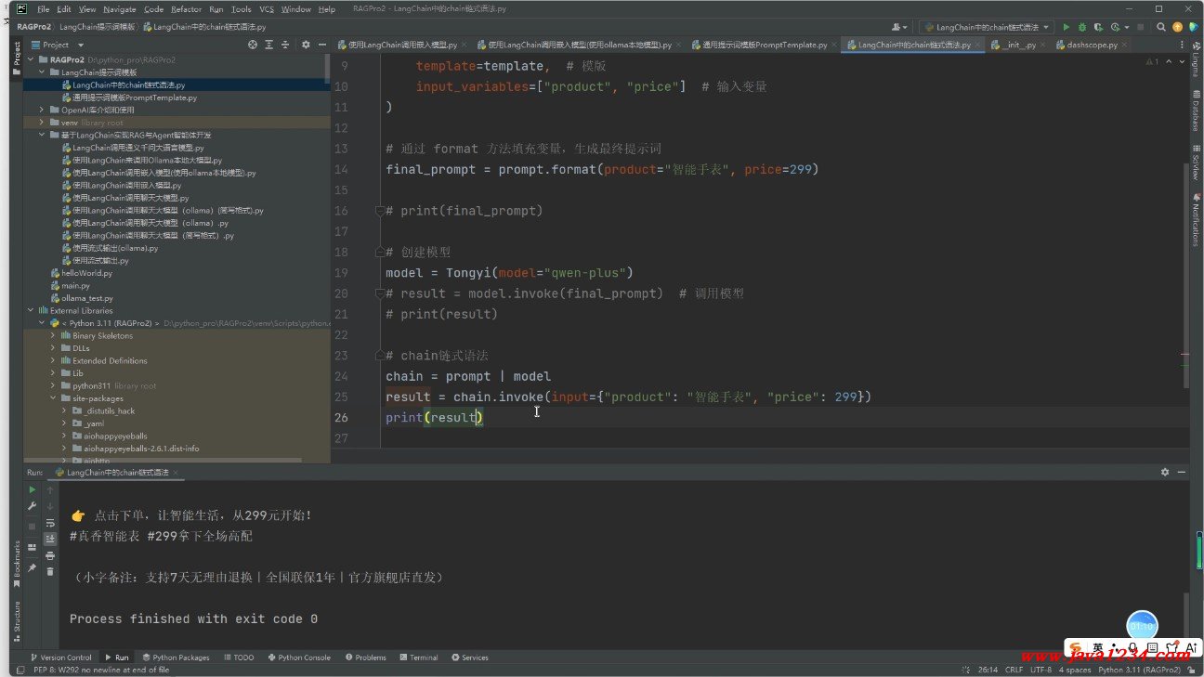Toggle pin tab in the Run panel
1204x677 pixels.
coord(32,567)
